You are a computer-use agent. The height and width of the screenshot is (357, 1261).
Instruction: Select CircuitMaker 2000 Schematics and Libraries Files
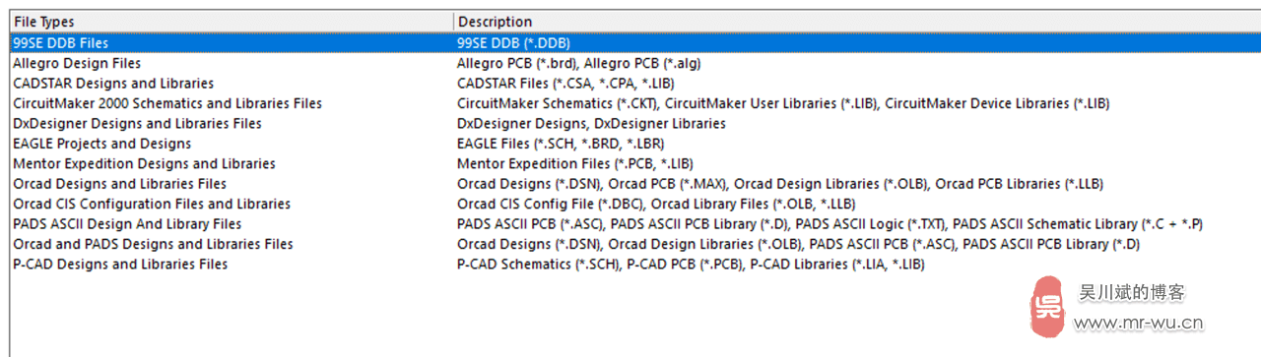pos(167,103)
